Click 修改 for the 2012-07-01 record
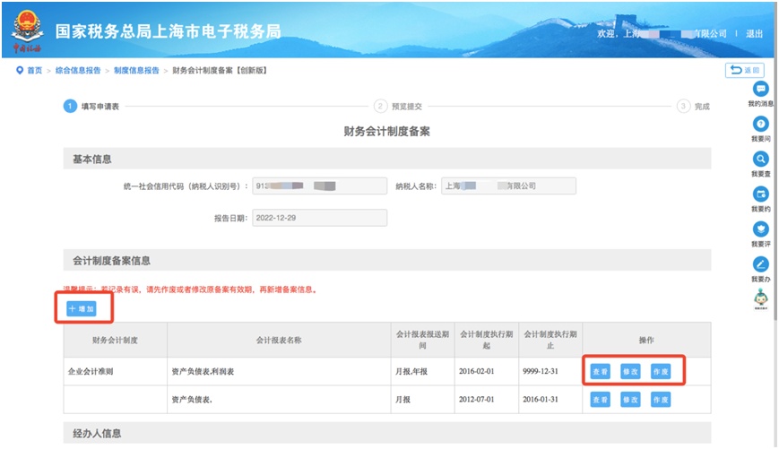The width and height of the screenshot is (779, 449). 630,400
